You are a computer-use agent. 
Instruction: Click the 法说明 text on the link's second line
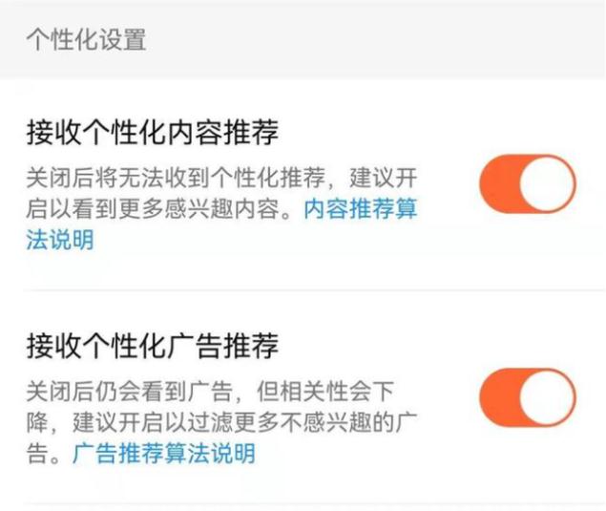coord(60,240)
